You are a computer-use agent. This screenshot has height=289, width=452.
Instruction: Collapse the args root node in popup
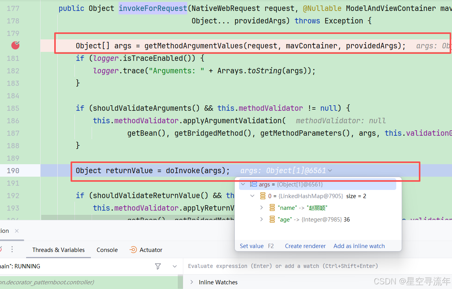243,184
